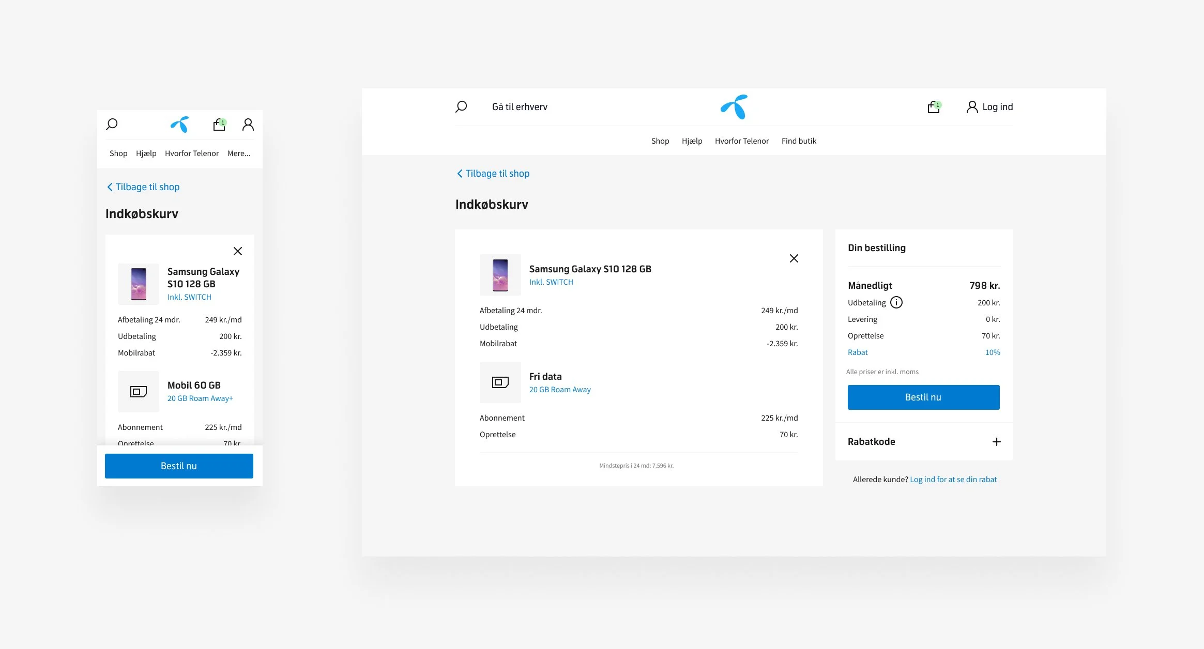Click the Din bestilling heading
The height and width of the screenshot is (649, 1204).
[x=877, y=248]
